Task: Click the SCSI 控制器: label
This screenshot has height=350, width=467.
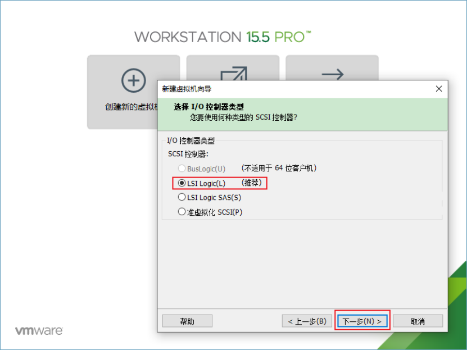Action: [188, 154]
